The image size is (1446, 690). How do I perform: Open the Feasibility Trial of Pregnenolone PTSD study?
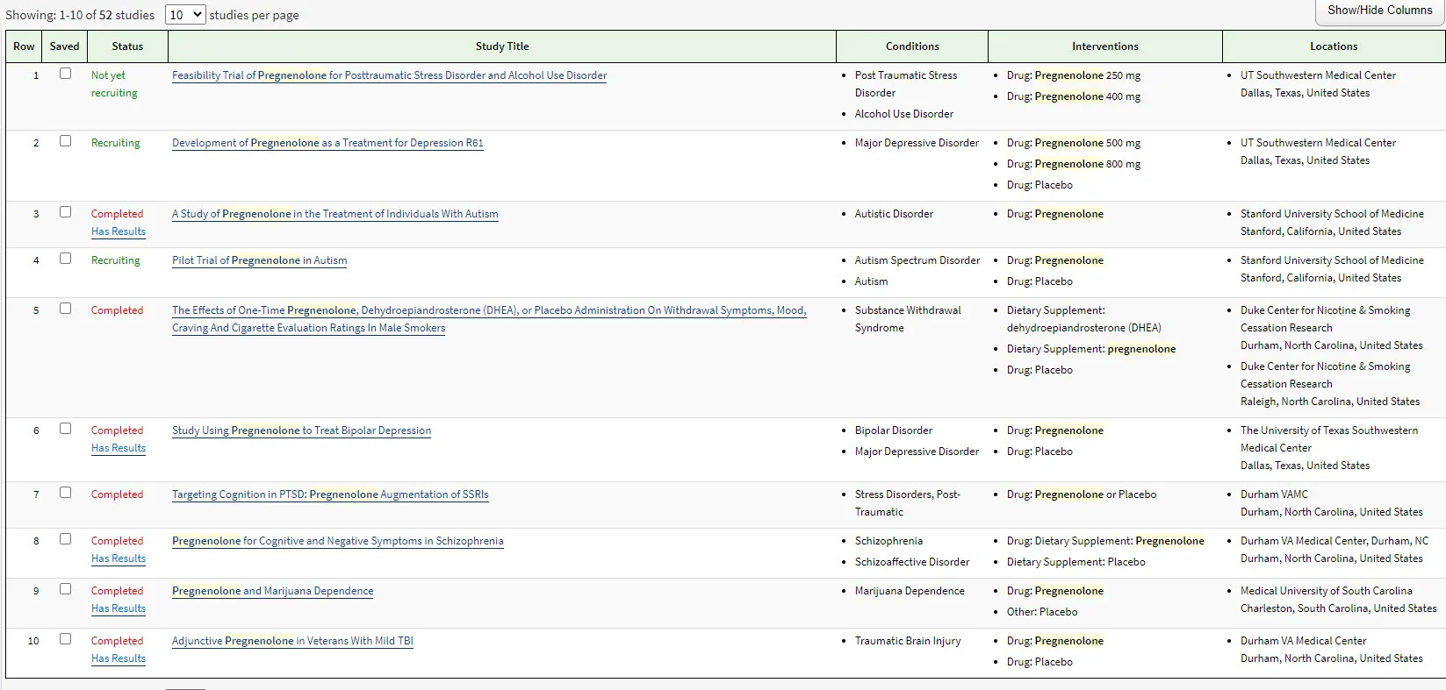(390, 75)
